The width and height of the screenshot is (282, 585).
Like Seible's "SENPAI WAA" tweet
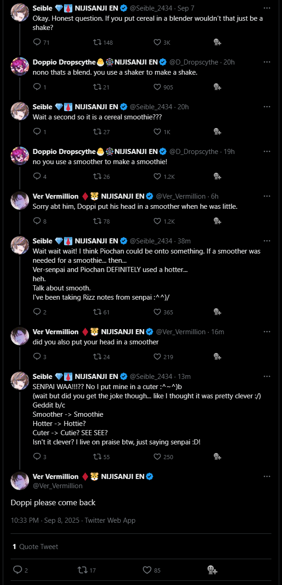157,456
